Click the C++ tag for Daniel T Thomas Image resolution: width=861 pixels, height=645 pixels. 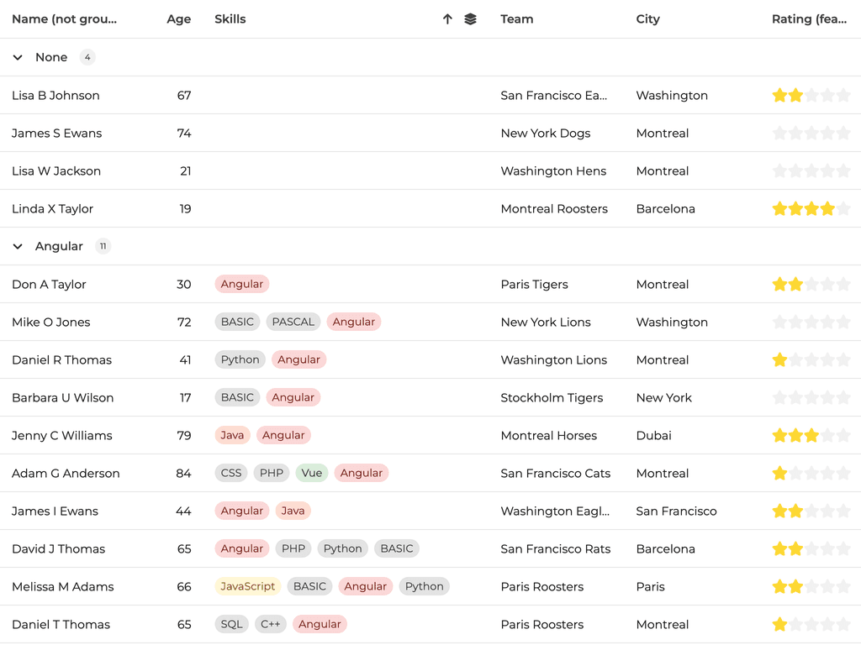[x=270, y=624]
